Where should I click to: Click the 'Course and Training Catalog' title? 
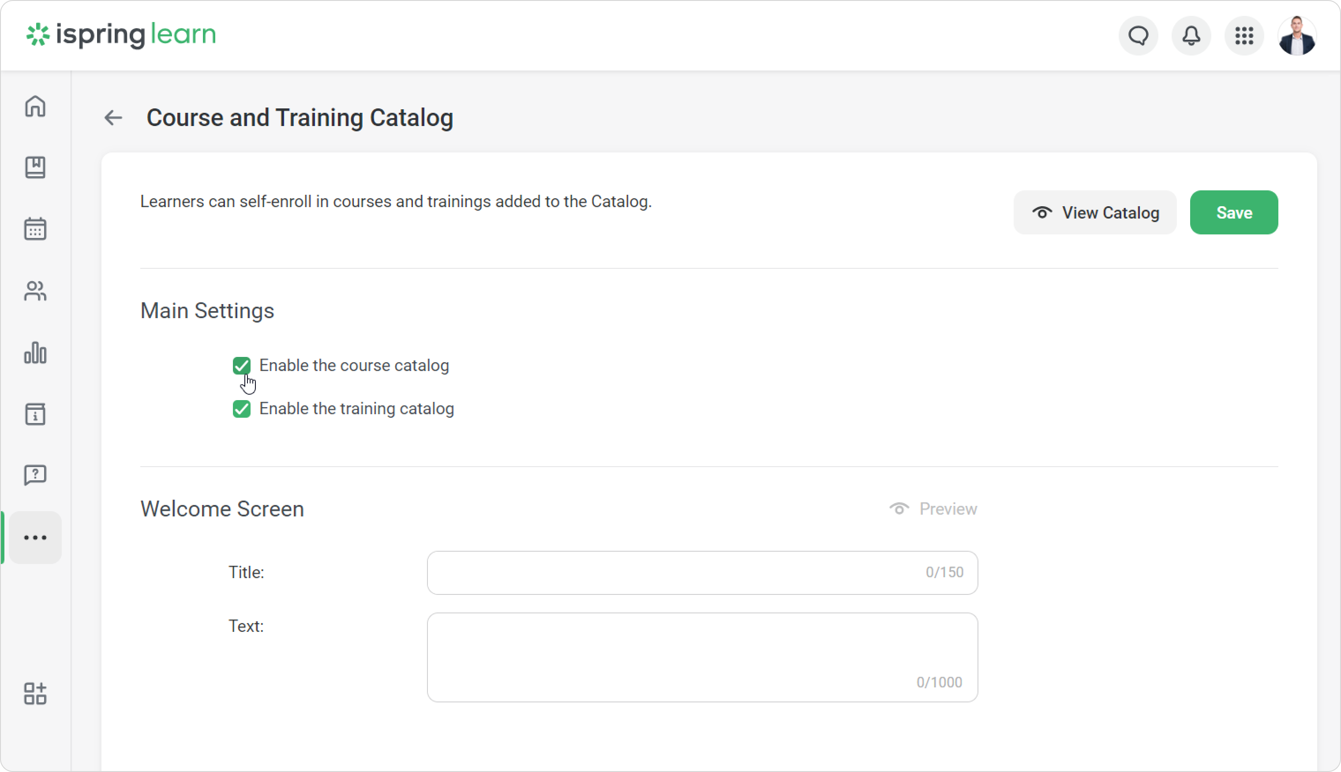pyautogui.click(x=300, y=118)
